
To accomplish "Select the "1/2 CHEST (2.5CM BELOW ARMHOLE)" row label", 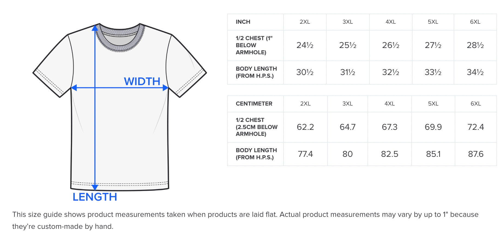I will click(x=256, y=127).
